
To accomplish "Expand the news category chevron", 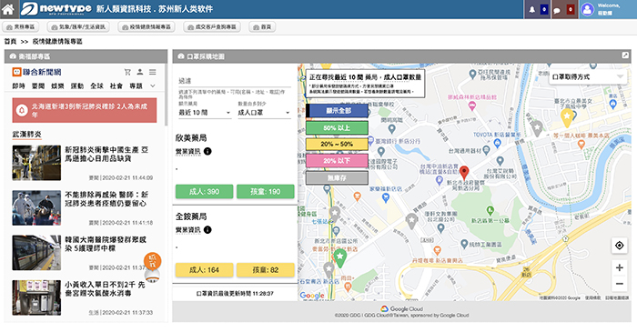I will 153,86.
